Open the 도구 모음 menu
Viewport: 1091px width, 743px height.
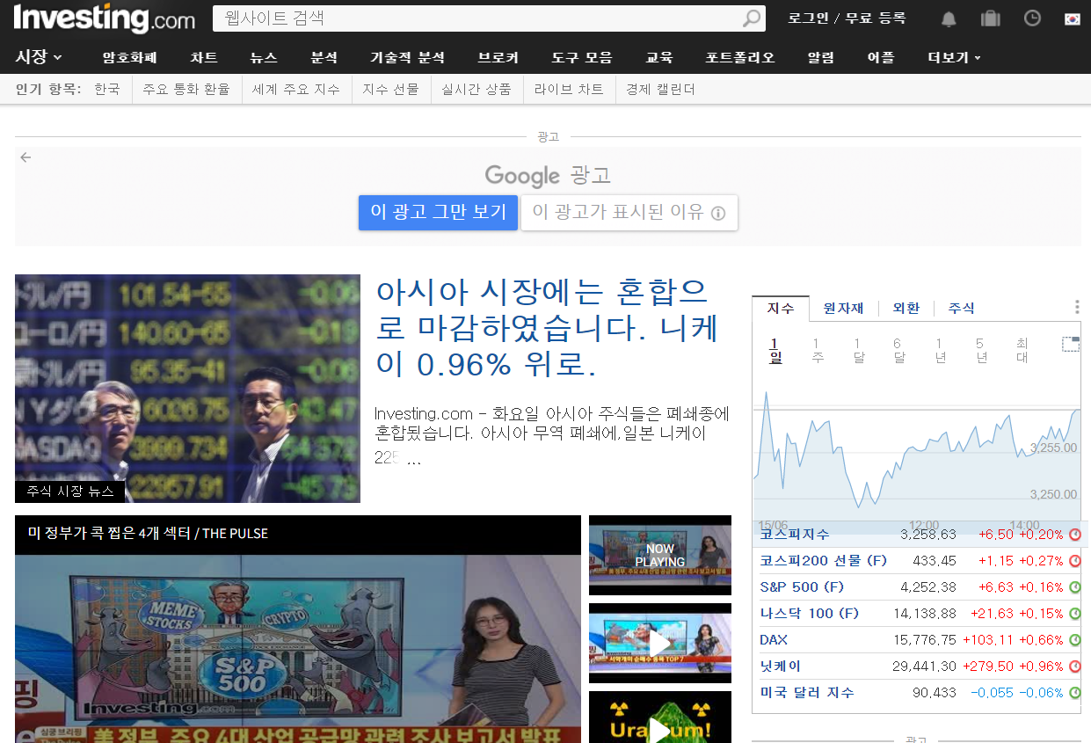(582, 58)
